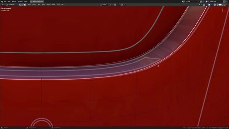
Task: Open the Window menu
Action: coord(20,1)
